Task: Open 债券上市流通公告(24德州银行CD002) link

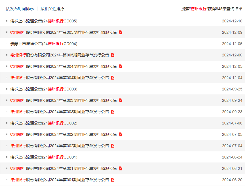Action: tap(44, 123)
